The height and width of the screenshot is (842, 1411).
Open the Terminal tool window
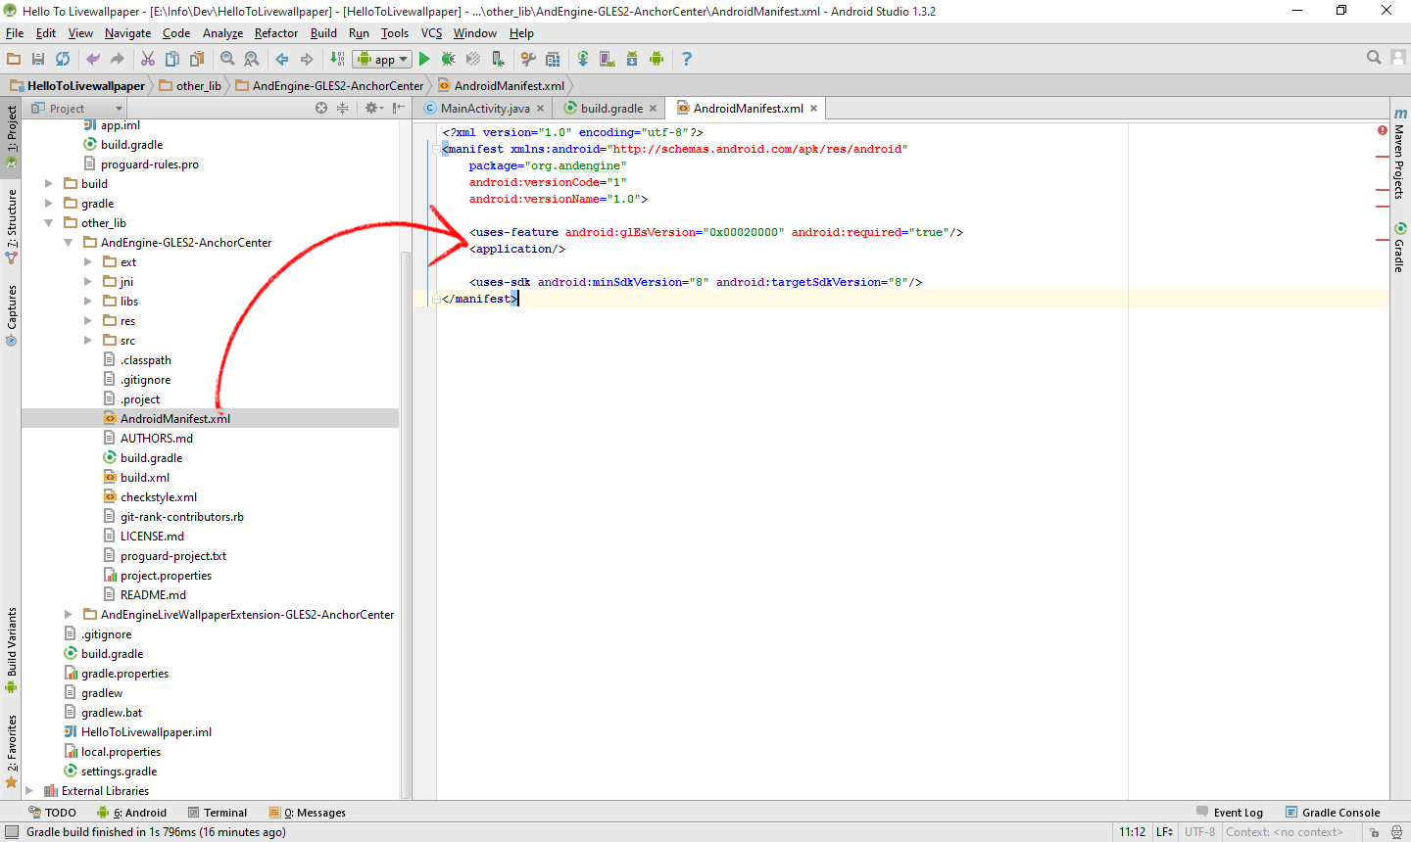click(219, 812)
